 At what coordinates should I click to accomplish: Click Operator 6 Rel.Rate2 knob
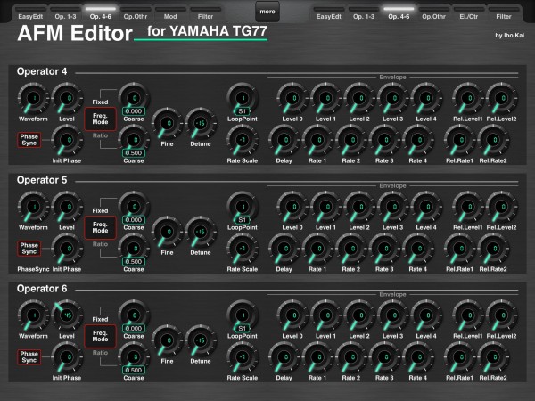pyautogui.click(x=493, y=357)
